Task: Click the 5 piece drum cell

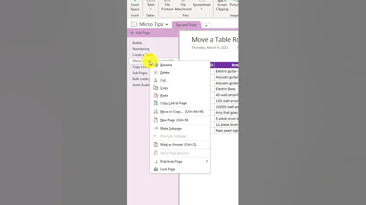Action: pos(226,119)
